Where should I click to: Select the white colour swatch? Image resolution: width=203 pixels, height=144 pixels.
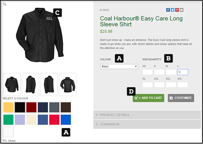pos(8,132)
